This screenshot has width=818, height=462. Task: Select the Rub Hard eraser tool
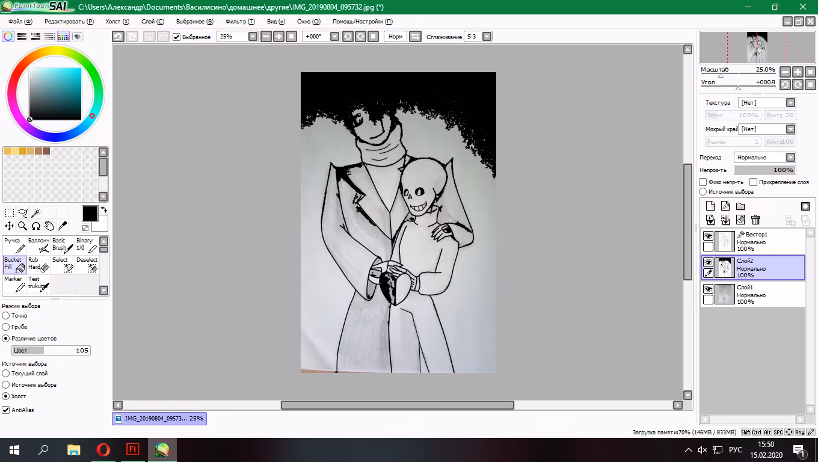(38, 264)
